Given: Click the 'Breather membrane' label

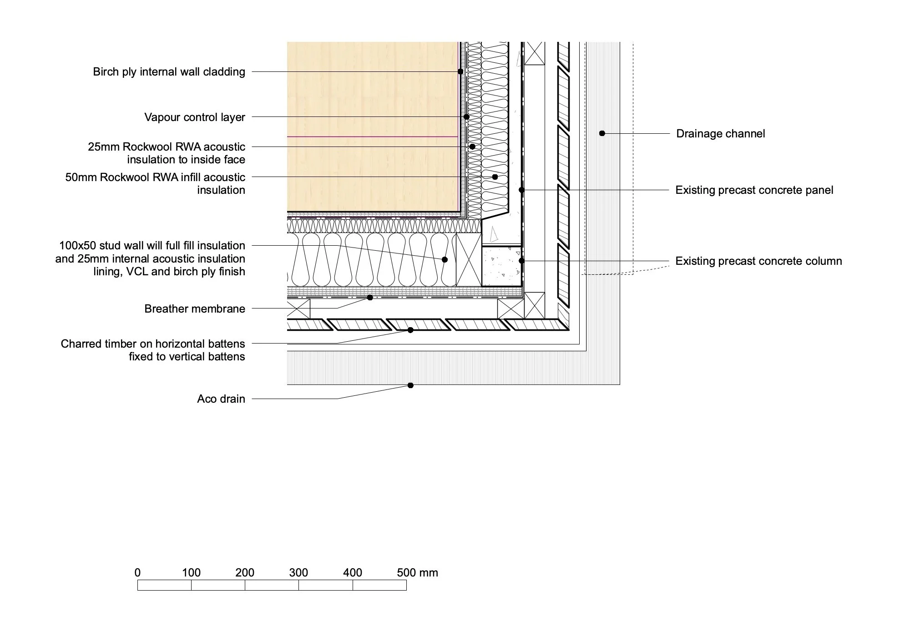Looking at the screenshot, I should 194,309.
